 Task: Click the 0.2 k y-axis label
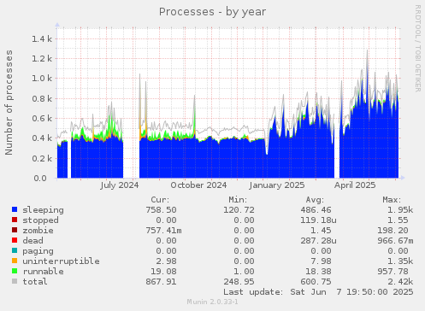42,158
